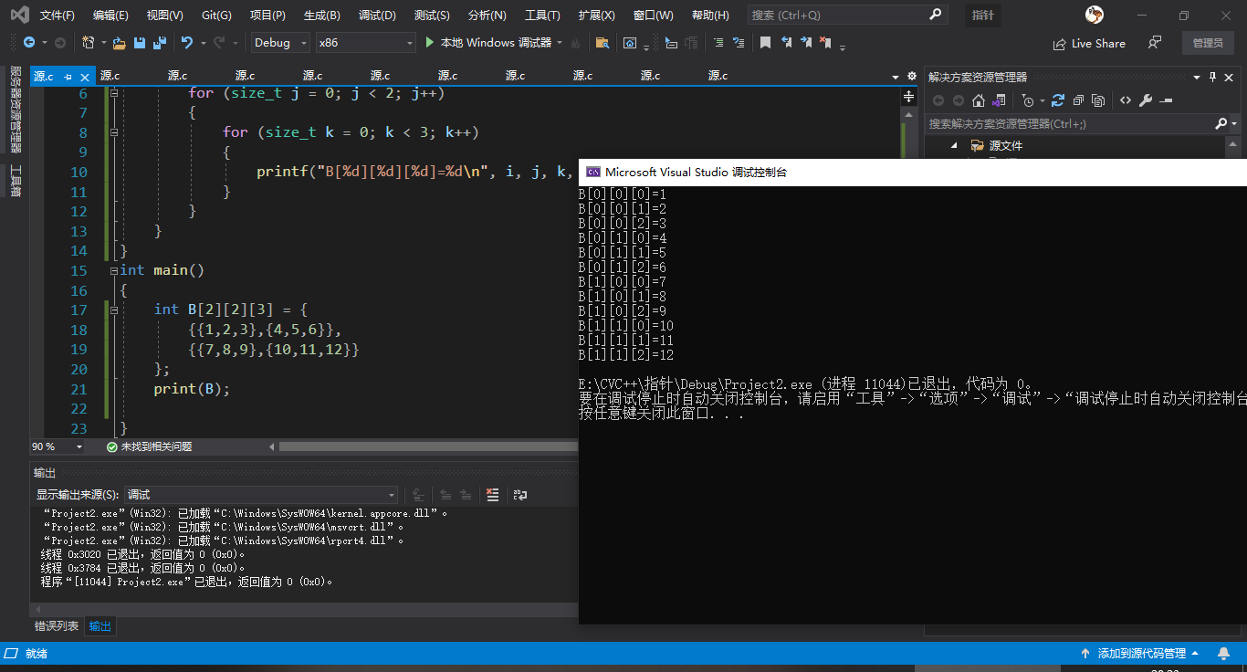Collapse the 源文件 folder node
This screenshot has height=672, width=1247.
[954, 145]
